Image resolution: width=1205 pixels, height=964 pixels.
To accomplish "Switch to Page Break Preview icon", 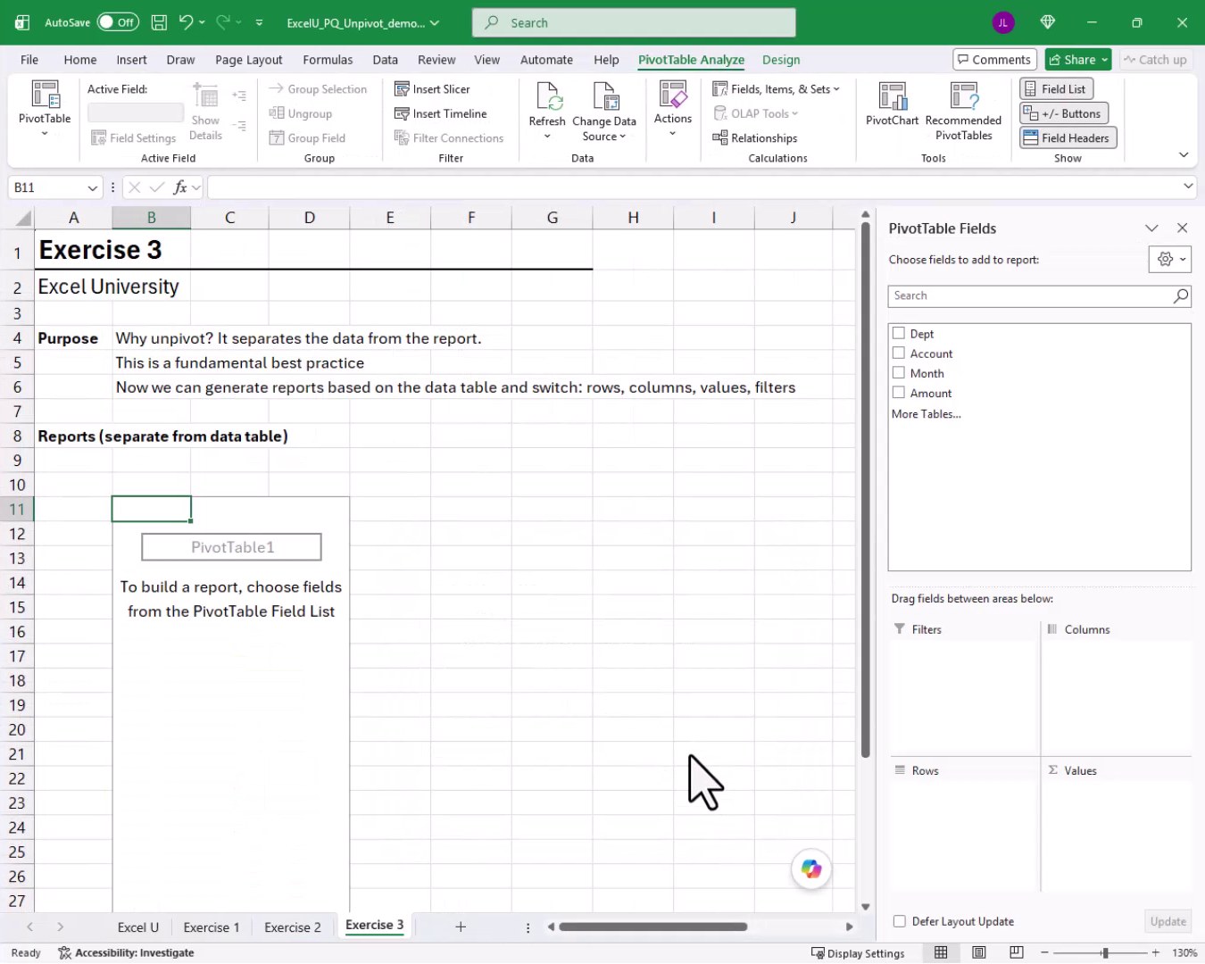I will (1017, 952).
